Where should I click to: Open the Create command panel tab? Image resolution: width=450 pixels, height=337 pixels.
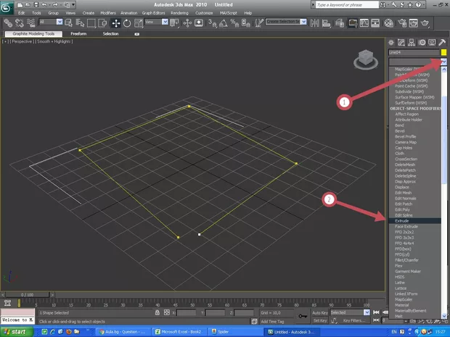coord(391,43)
